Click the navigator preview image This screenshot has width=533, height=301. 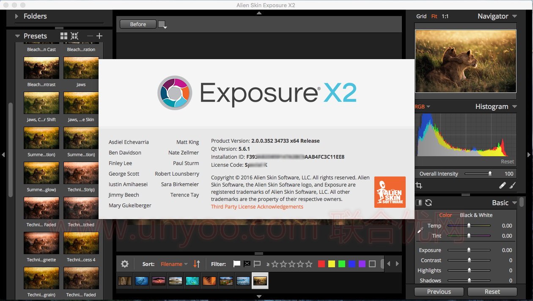pyautogui.click(x=465, y=61)
